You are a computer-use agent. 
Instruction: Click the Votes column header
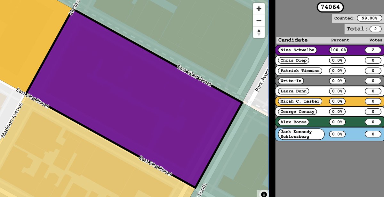point(376,40)
